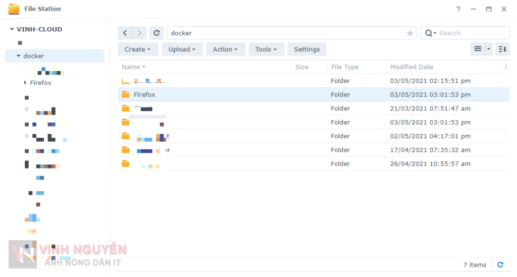Screen dimensions: 517x277
Task: Open the sort order options icon
Action: tap(502, 49)
